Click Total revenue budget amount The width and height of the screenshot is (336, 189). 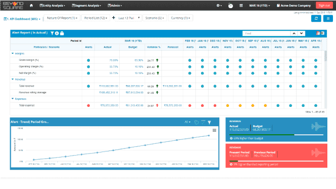tap(135, 86)
